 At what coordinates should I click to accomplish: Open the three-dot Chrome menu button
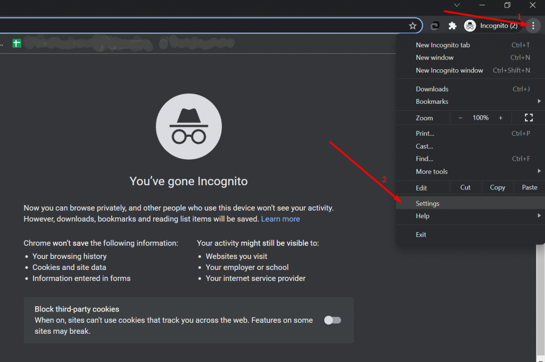pos(533,26)
